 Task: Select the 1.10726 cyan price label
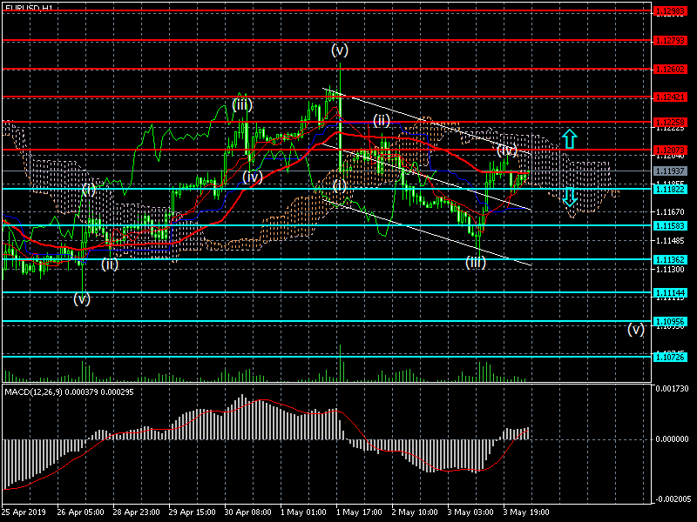[x=670, y=357]
